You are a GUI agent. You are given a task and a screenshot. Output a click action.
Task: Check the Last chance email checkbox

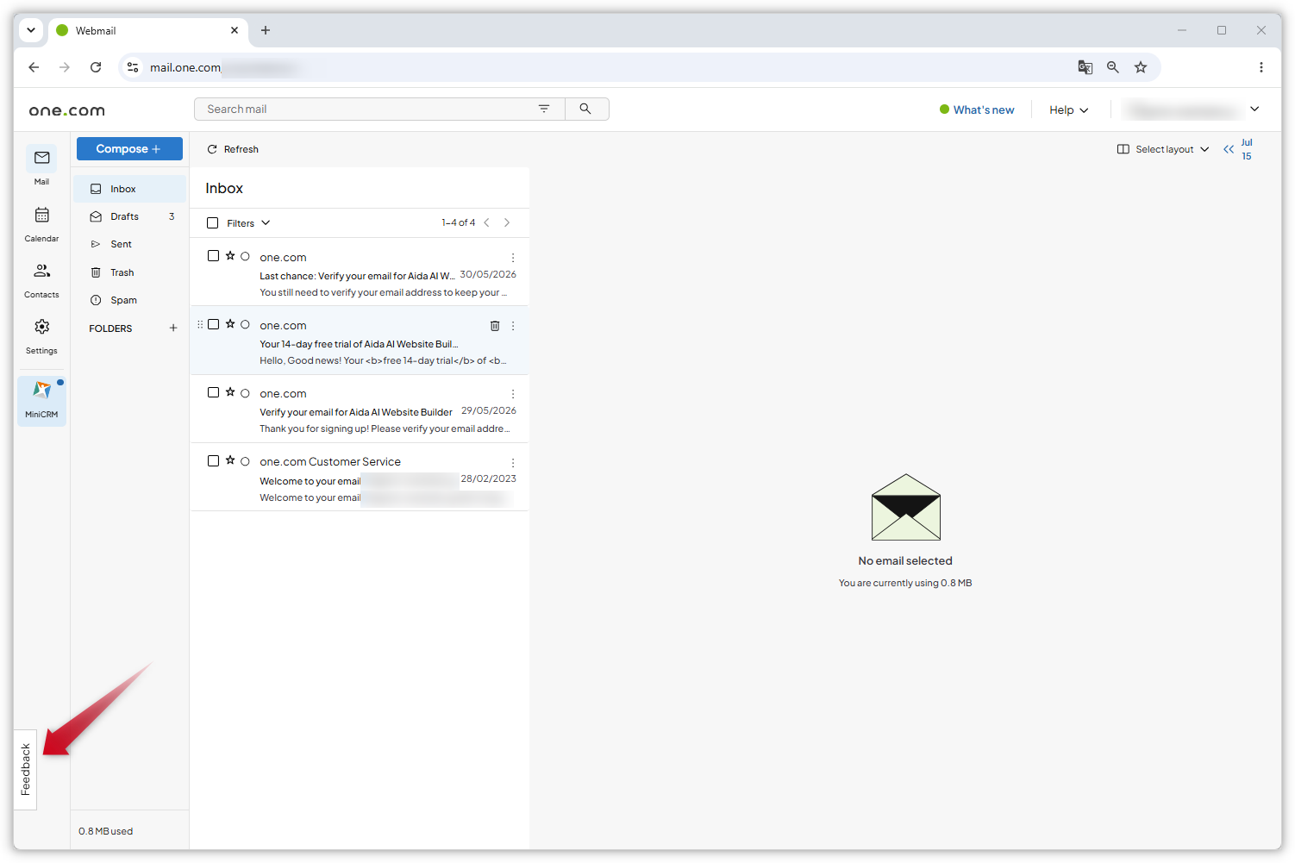213,256
